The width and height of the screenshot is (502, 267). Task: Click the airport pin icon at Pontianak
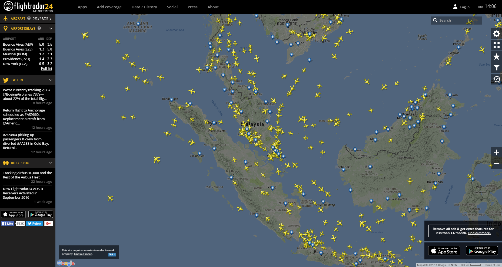(343, 170)
